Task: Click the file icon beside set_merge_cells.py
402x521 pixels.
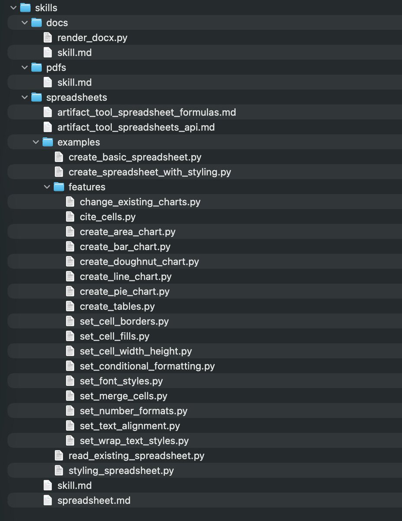Action: [x=70, y=396]
